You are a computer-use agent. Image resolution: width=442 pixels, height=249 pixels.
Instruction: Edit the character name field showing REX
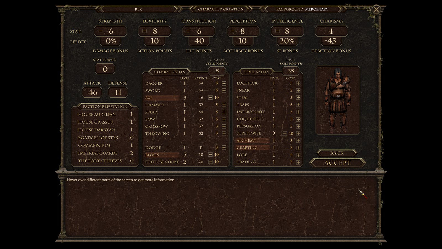pyautogui.click(x=138, y=9)
